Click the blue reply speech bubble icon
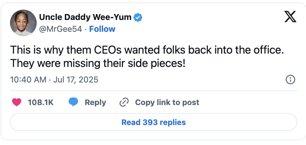 click(73, 102)
